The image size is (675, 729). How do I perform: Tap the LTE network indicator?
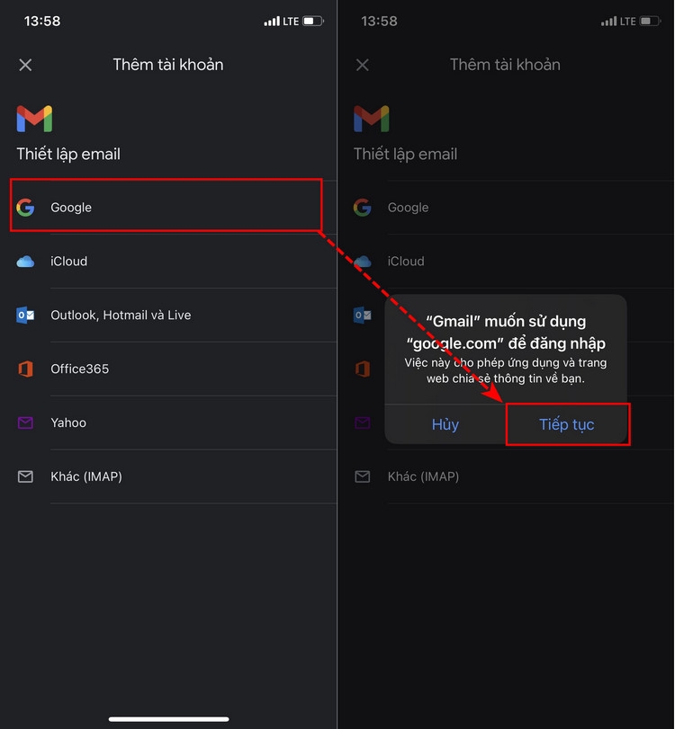291,20
